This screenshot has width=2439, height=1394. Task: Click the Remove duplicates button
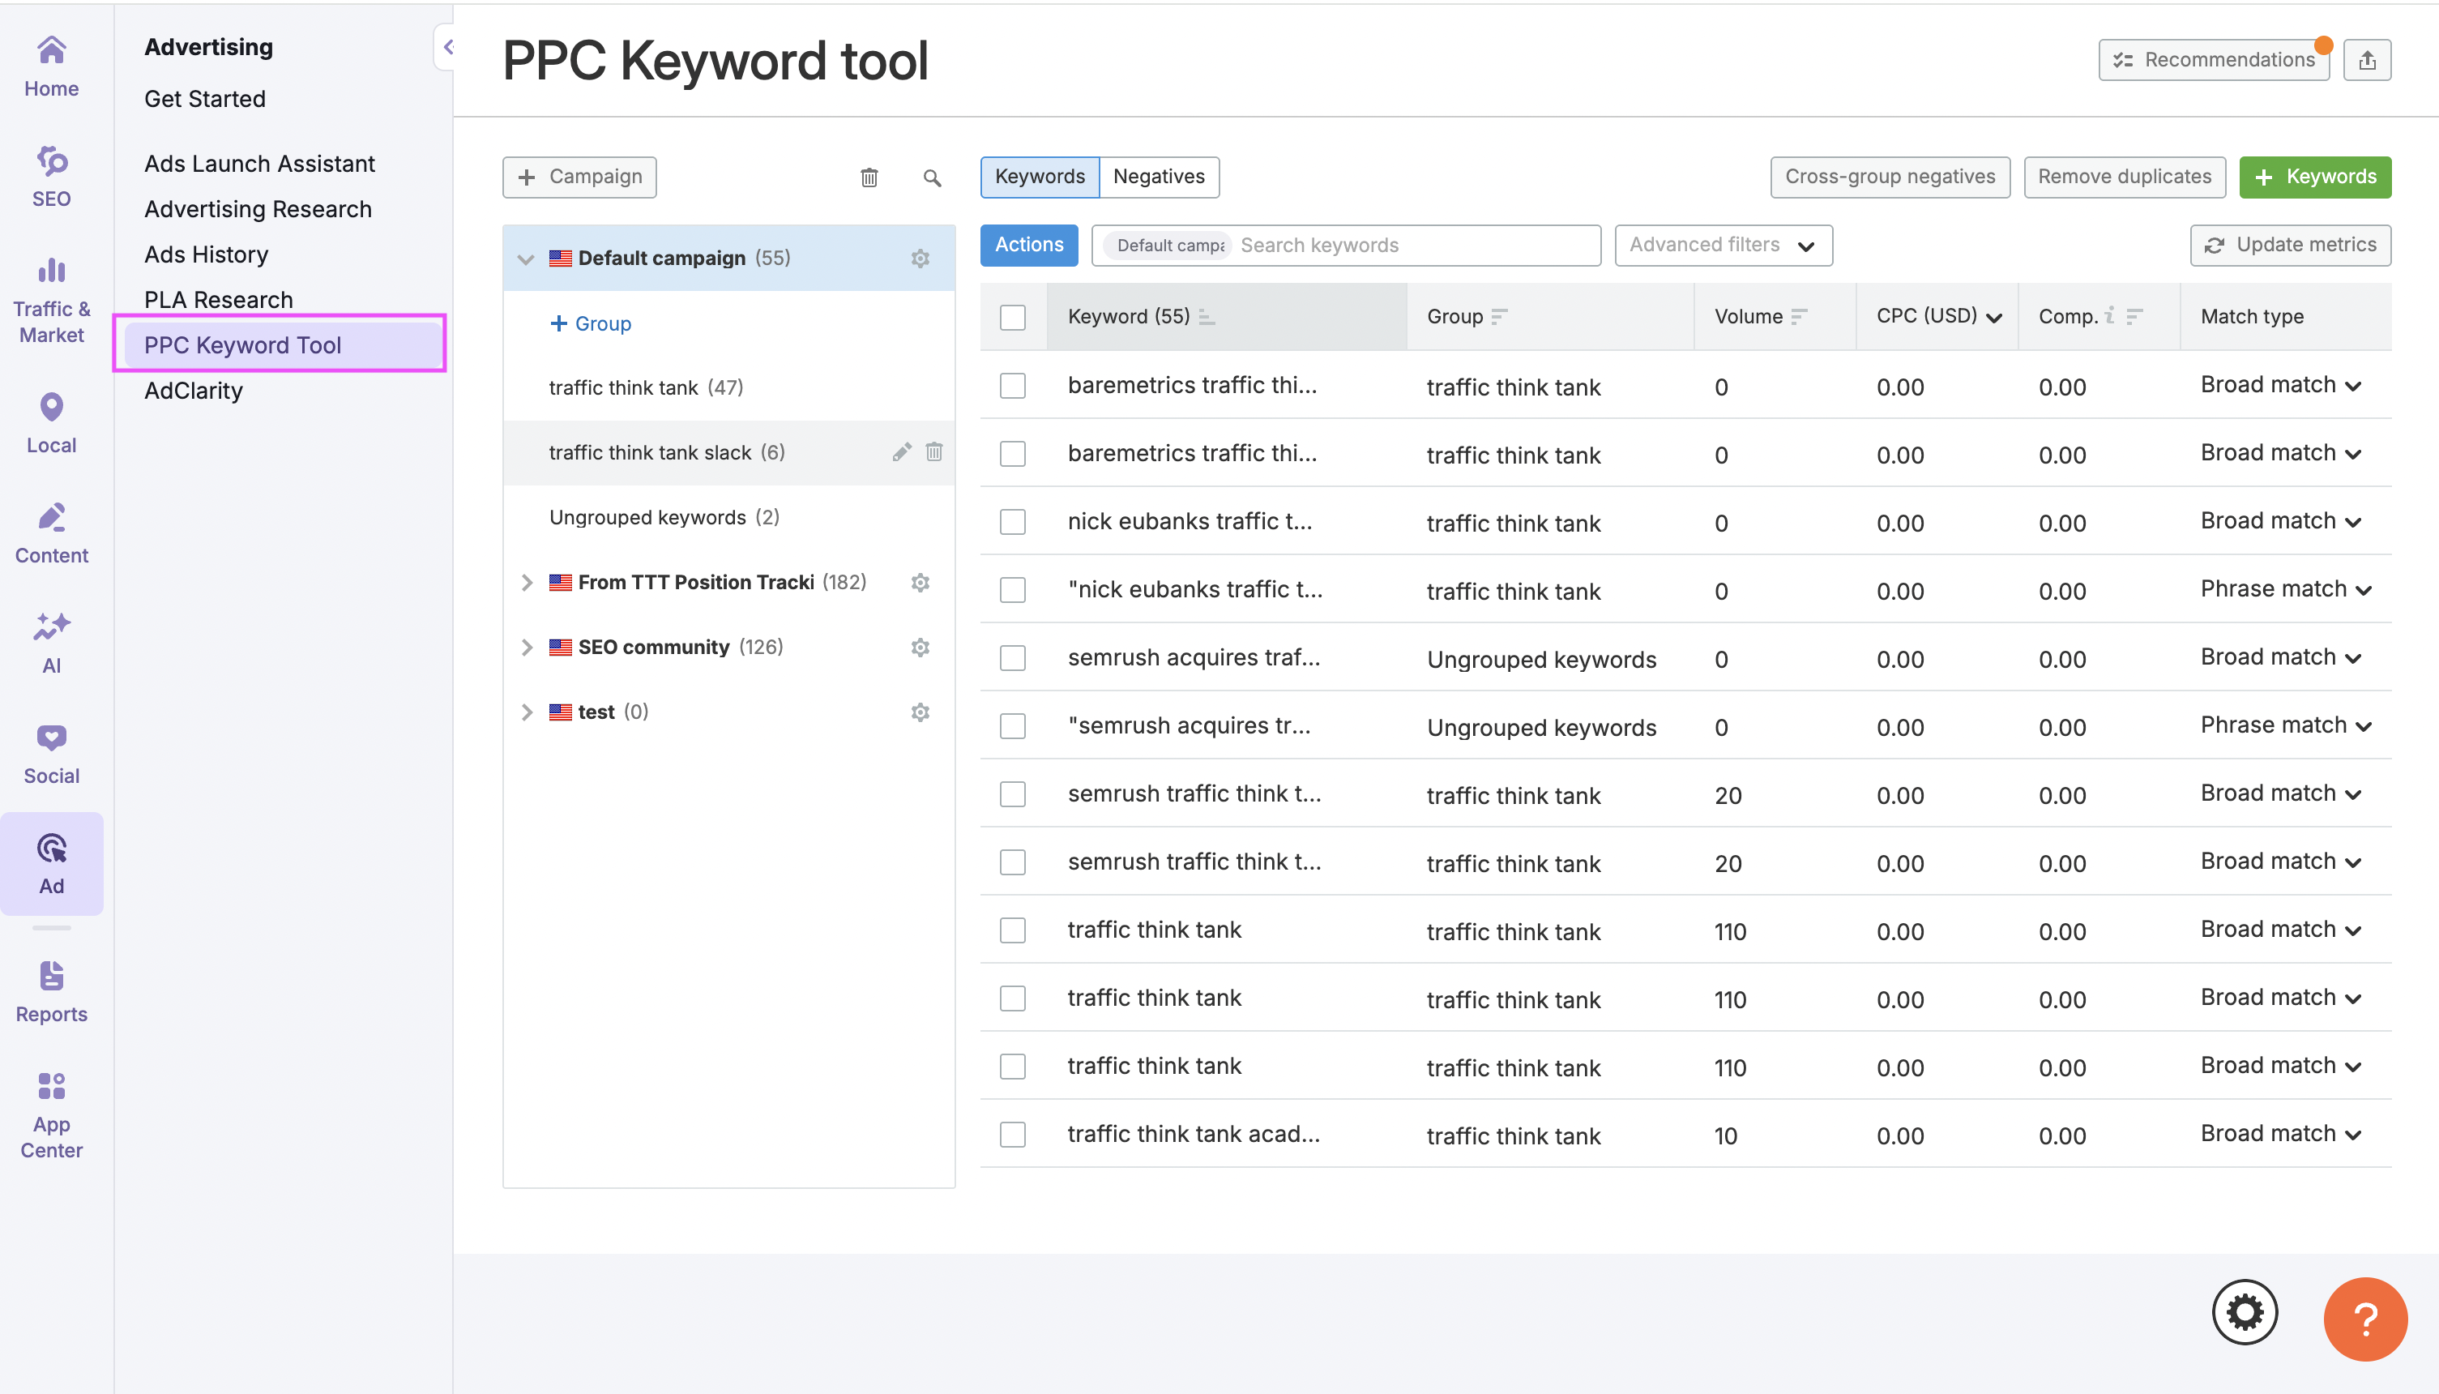[x=2123, y=177]
